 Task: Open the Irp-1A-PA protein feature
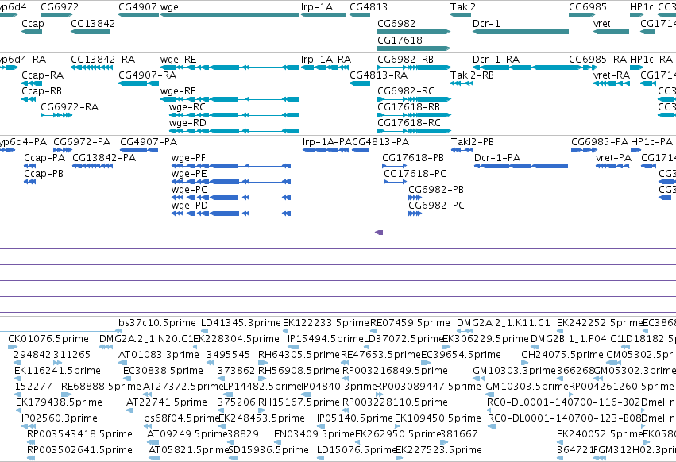(326, 150)
